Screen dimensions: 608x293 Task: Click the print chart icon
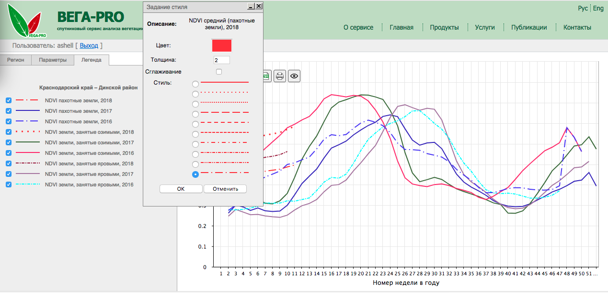tap(280, 76)
